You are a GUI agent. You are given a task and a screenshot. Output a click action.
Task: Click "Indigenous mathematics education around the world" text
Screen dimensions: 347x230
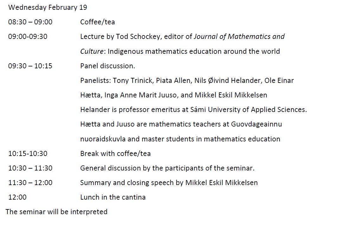tap(194, 51)
